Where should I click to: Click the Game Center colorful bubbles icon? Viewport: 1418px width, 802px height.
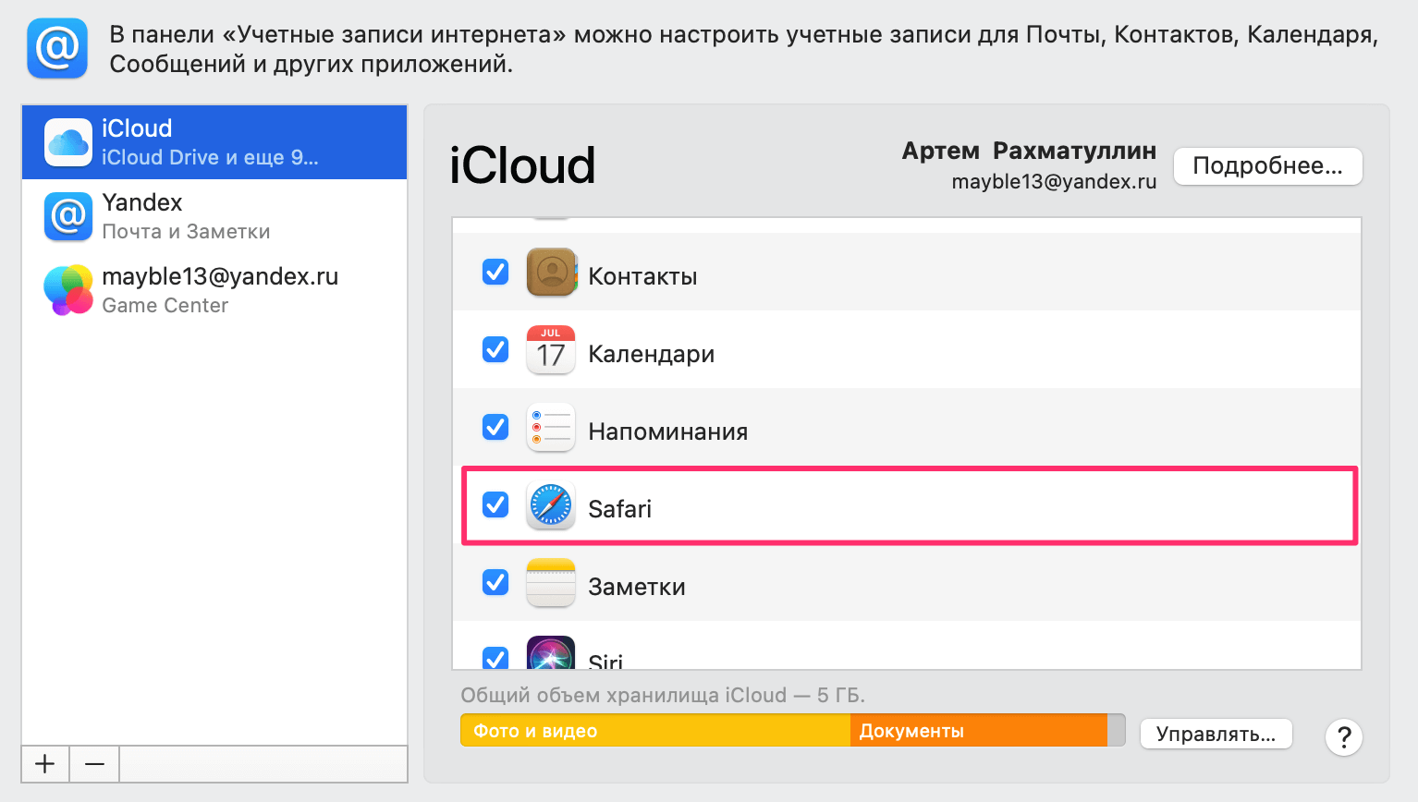click(x=68, y=290)
